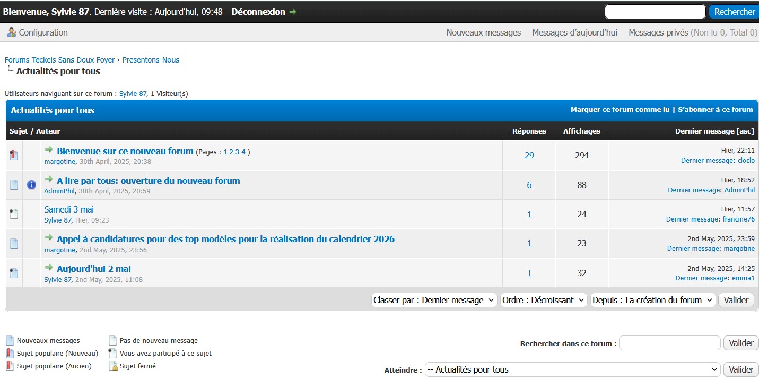Screen dimensions: 759x380
Task: Click reply count 29 for Bienvenue thread
Action: tap(529, 155)
